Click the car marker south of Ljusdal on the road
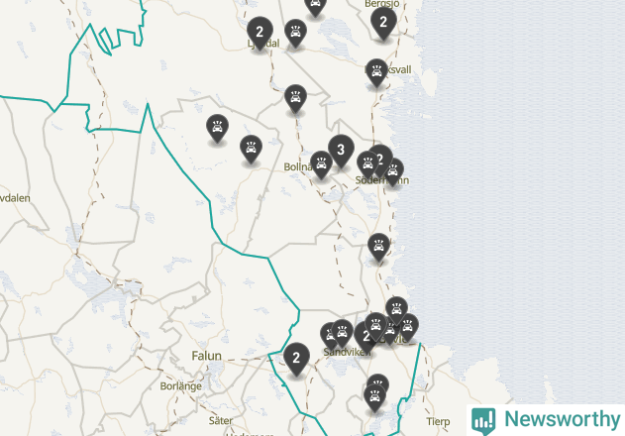Screen dimensions: 625x436 coord(295,98)
